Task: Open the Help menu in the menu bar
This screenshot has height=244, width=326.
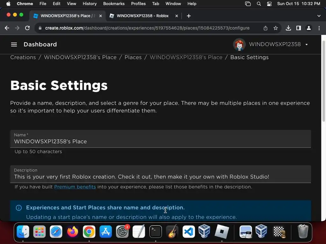Action: coord(192,3)
